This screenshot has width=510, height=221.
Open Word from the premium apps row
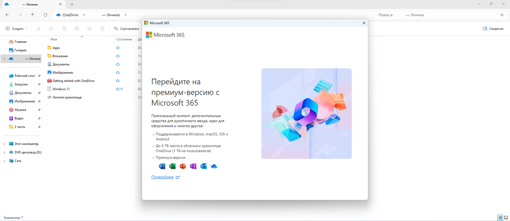tap(162, 166)
